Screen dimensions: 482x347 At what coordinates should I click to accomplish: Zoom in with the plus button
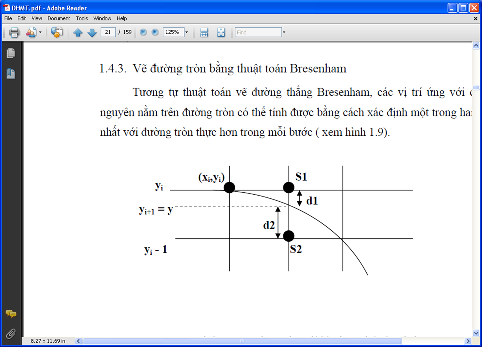[x=155, y=32]
